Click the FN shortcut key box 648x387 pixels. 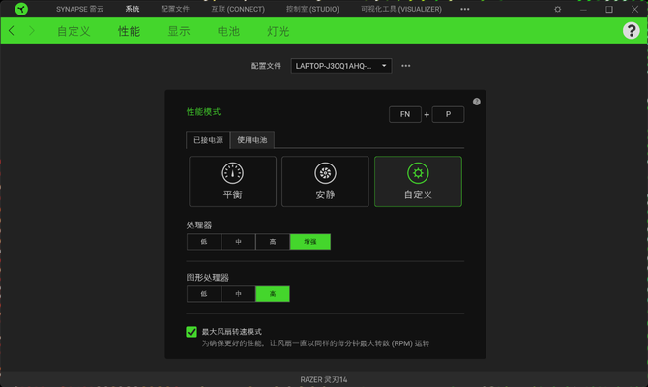[x=405, y=114]
